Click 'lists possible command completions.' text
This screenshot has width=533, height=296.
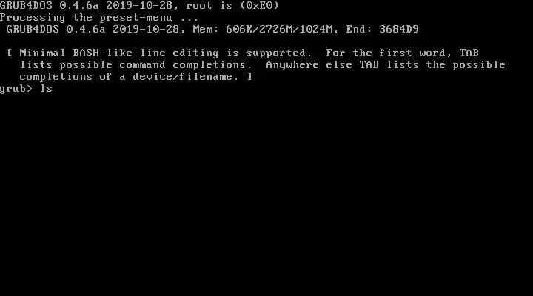(x=135, y=65)
